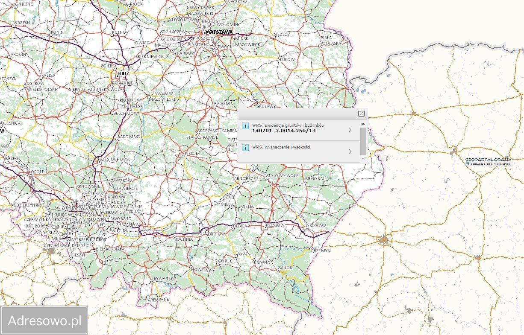Click the SOCHACZEW city label
Viewport: 524px width, 335px height.
point(173,32)
